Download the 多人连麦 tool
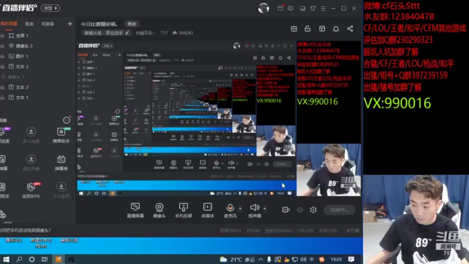469x264 pixels. [31, 135]
